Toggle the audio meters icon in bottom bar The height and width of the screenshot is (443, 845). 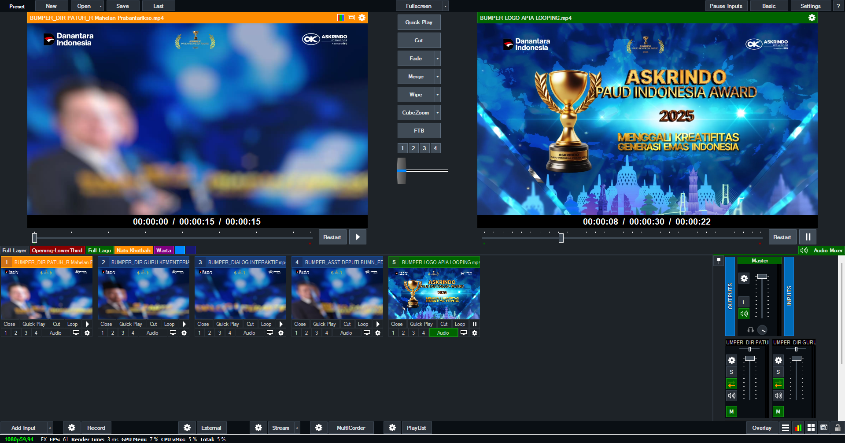pyautogui.click(x=798, y=428)
